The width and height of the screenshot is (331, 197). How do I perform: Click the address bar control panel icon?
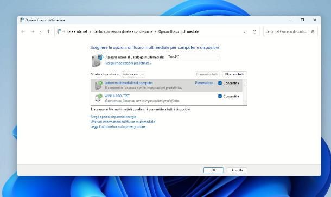point(59,31)
